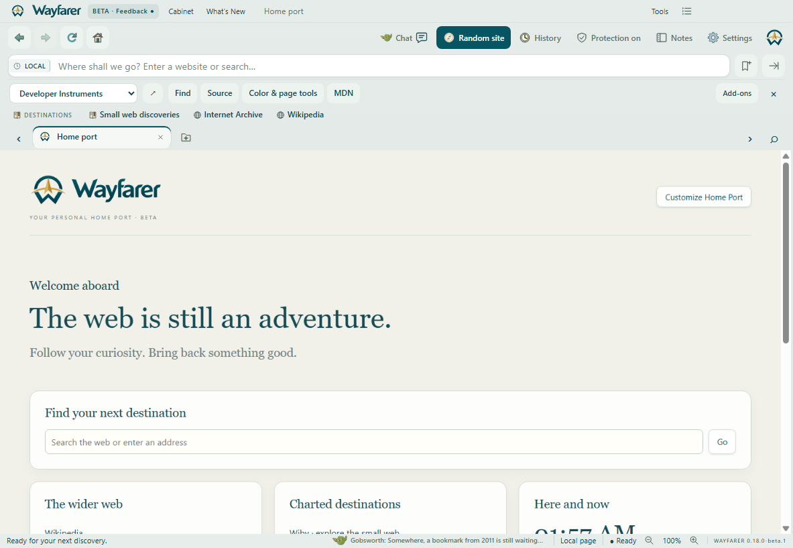Click the list icon beside Tools
This screenshot has width=793, height=548.
(686, 11)
